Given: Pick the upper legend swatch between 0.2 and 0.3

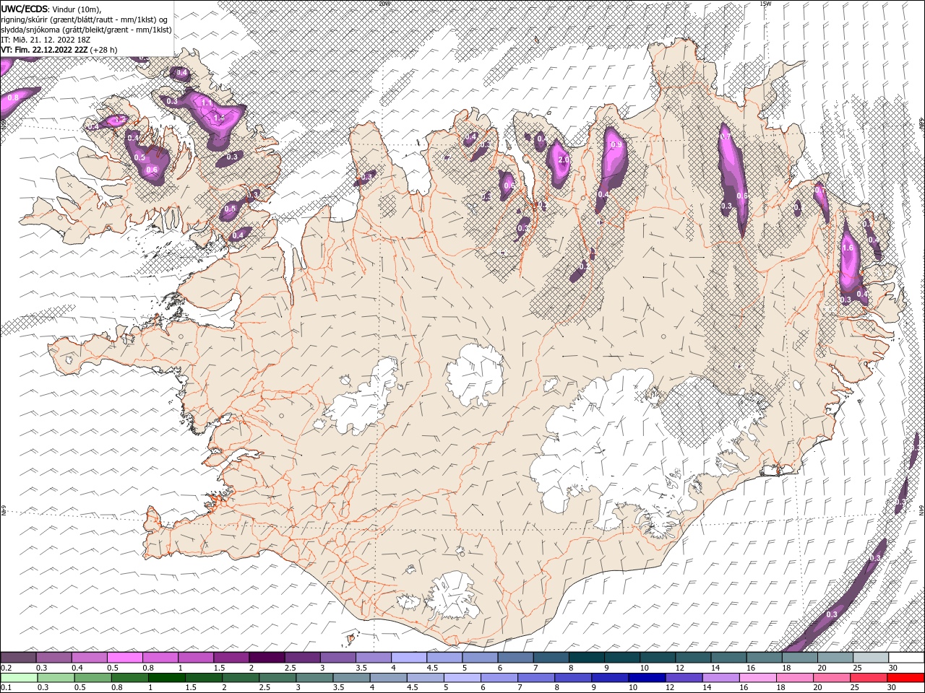Looking at the screenshot, I should pyautogui.click(x=18, y=658).
